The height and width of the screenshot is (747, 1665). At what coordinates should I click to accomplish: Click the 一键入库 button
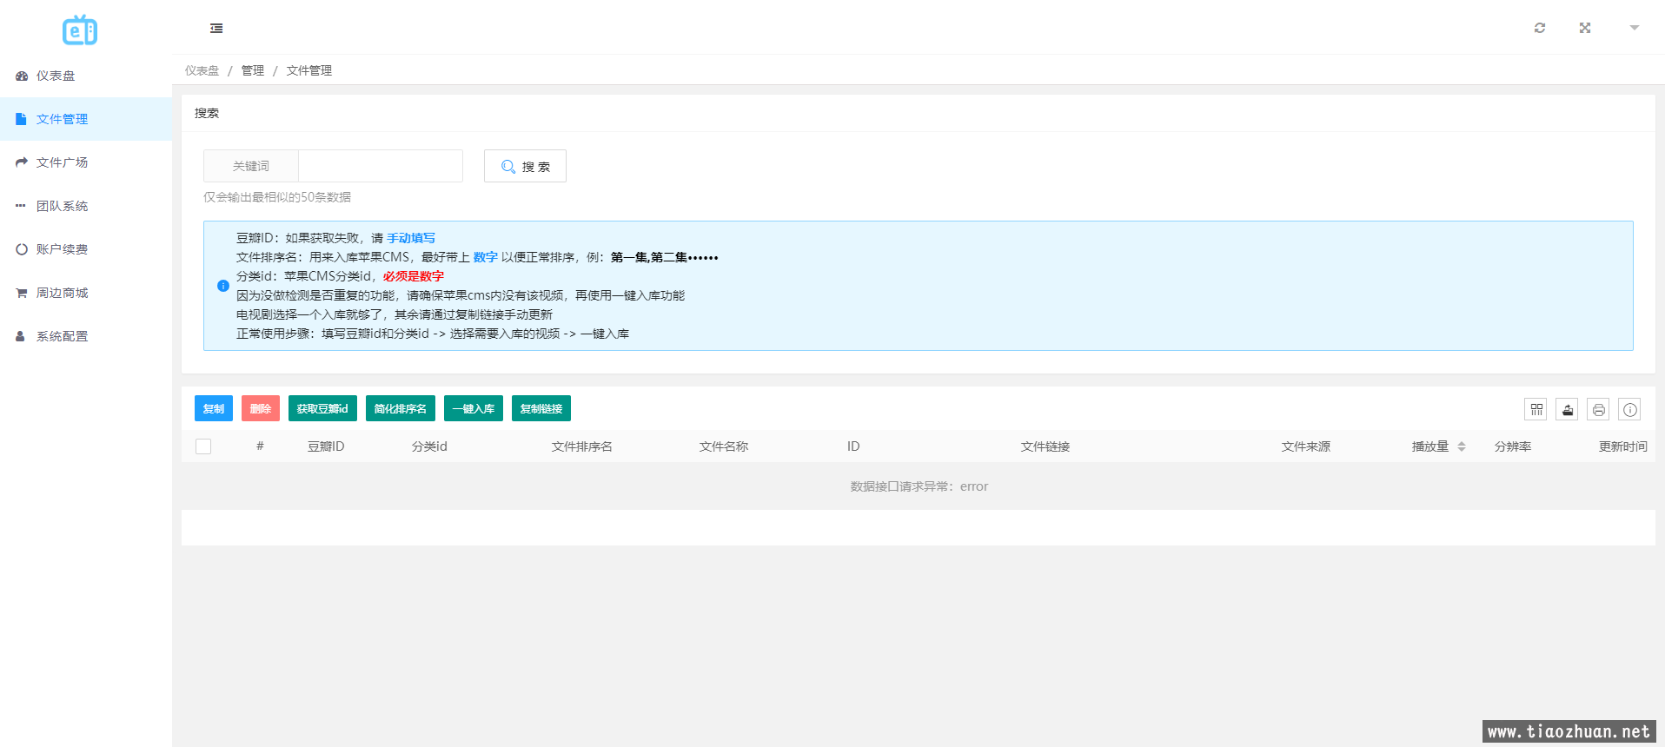coord(474,408)
